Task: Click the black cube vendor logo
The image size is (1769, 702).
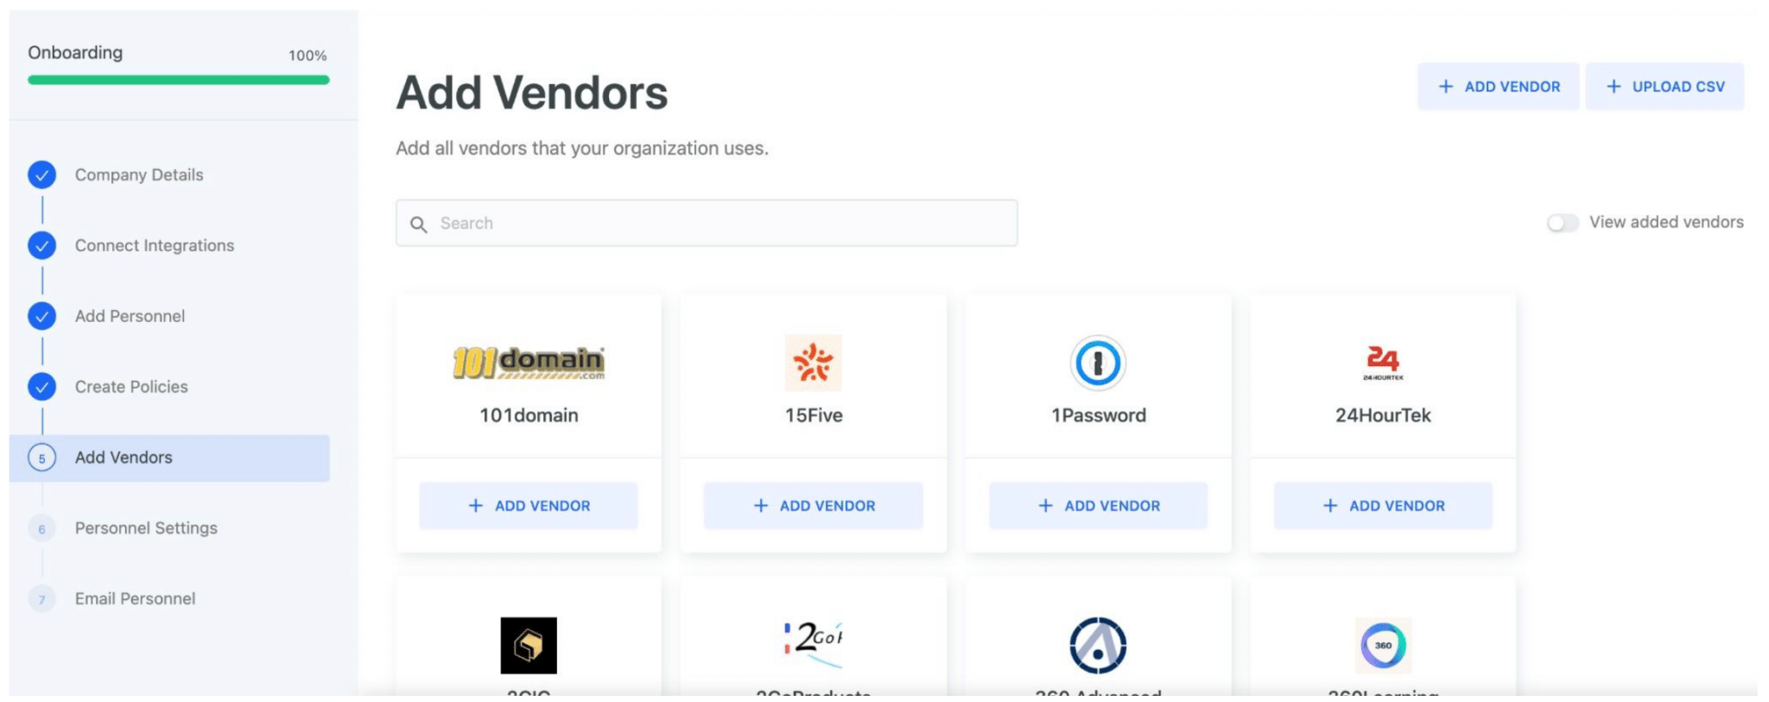Action: point(529,645)
